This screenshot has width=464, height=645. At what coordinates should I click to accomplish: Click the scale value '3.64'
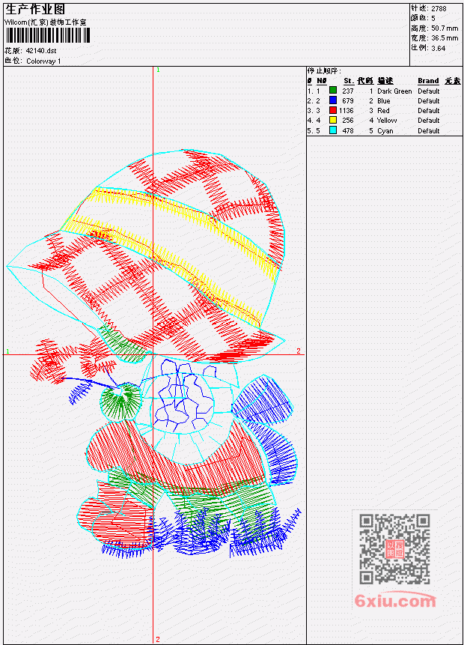439,48
